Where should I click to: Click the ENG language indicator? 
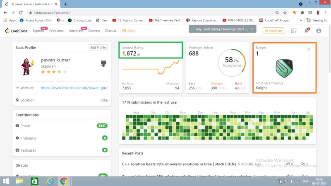tap(305, 181)
